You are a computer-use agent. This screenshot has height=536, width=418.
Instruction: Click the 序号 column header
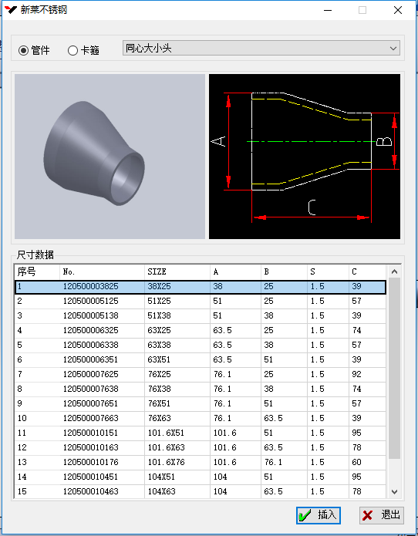point(37,271)
